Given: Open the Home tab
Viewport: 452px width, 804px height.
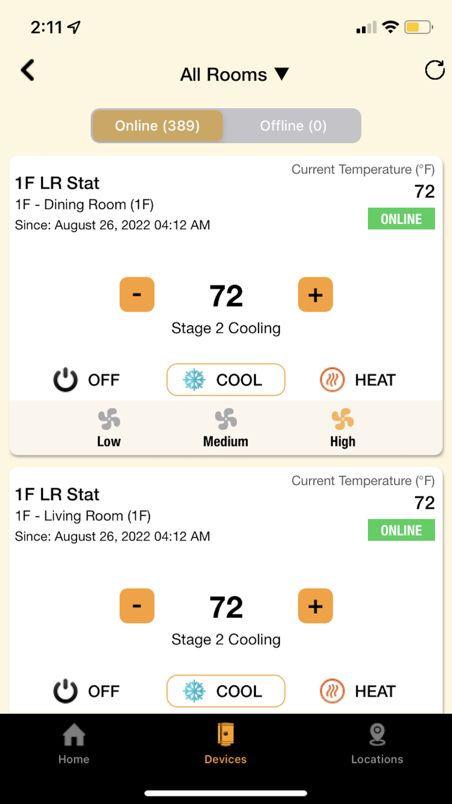Looking at the screenshot, I should pos(74,743).
